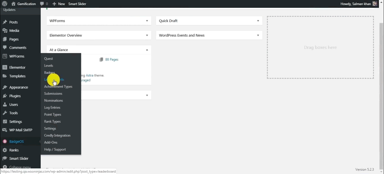Click the Posts label in sidebar
The image size is (384, 174).
(13, 22)
